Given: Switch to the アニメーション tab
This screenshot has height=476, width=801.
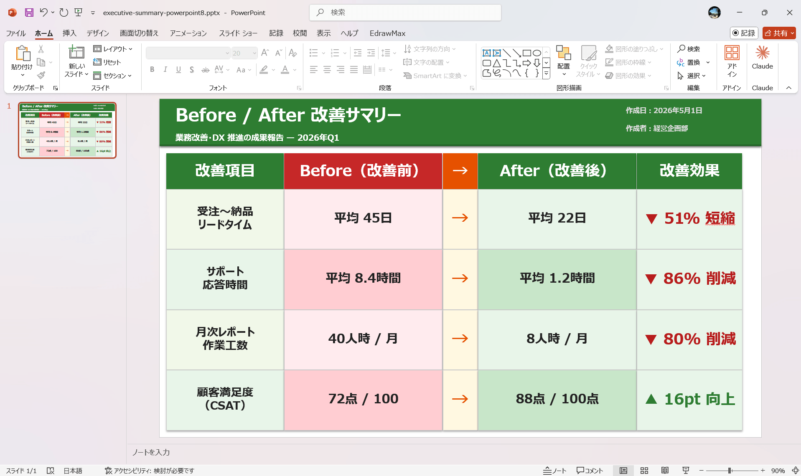Looking at the screenshot, I should [188, 33].
